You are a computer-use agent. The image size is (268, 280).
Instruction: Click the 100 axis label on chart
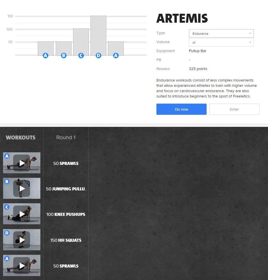point(9,29)
